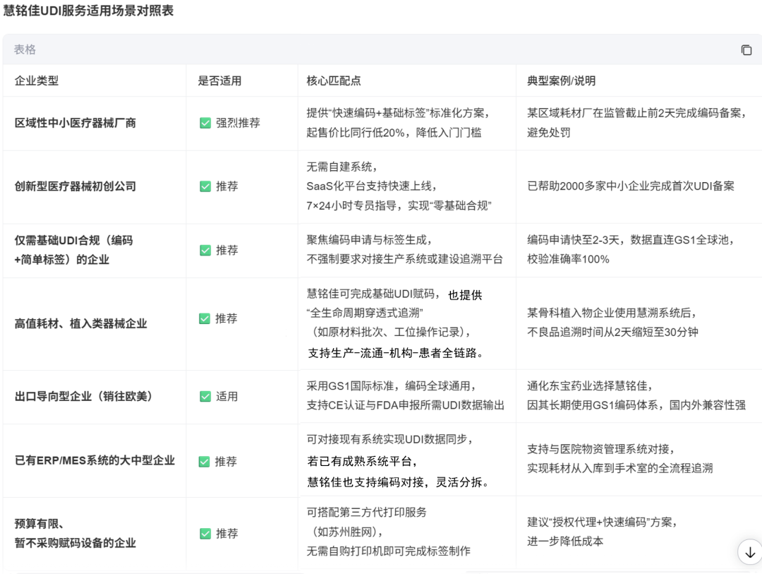
Task: Select the 推荐 checkmark beside 创新型医疗器械初创公司
Action: (205, 186)
